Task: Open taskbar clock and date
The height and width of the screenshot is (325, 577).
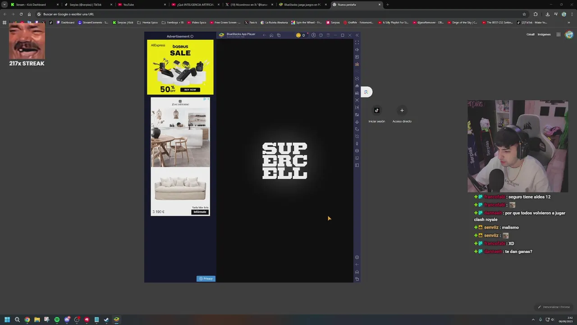Action: pos(566,320)
